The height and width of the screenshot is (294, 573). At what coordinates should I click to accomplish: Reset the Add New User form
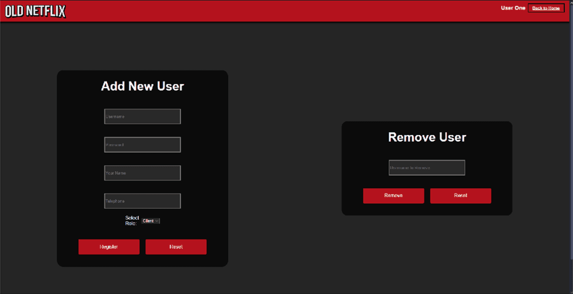[x=176, y=247]
